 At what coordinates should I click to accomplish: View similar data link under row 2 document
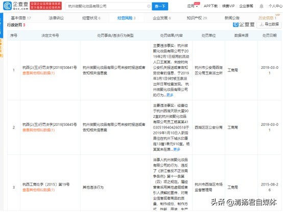click(x=38, y=130)
